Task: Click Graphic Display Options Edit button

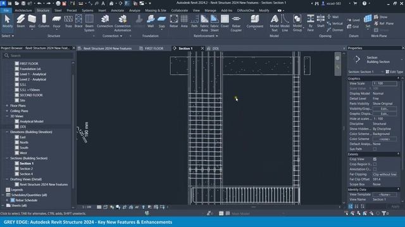Action: tap(385, 113)
